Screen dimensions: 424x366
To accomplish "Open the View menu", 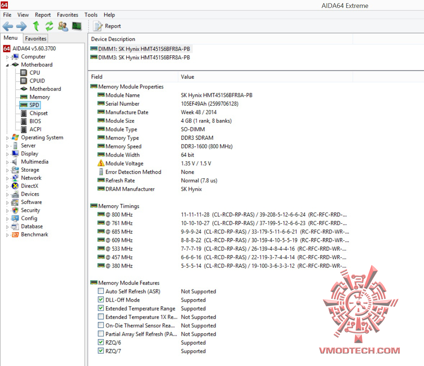I will (x=23, y=15).
